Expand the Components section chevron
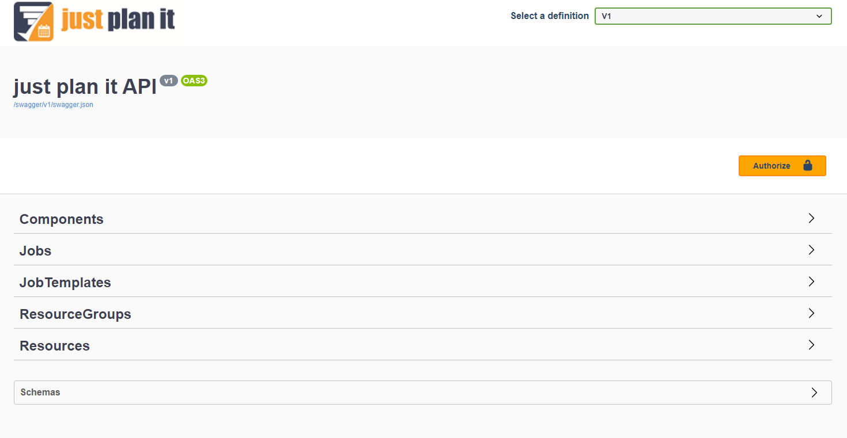Screen dimensions: 847x438 (x=811, y=218)
